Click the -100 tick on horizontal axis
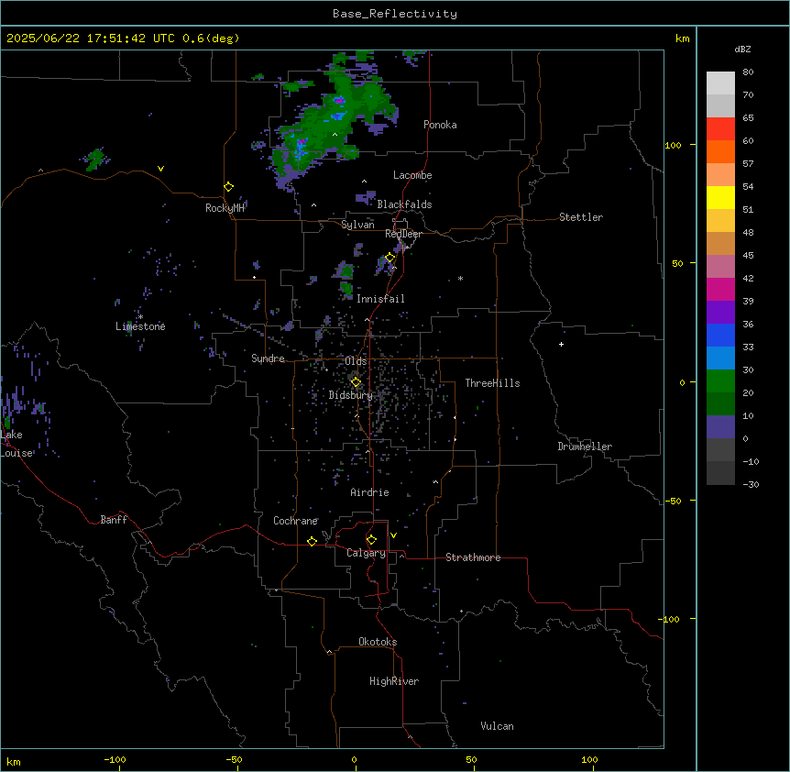 tap(115, 760)
